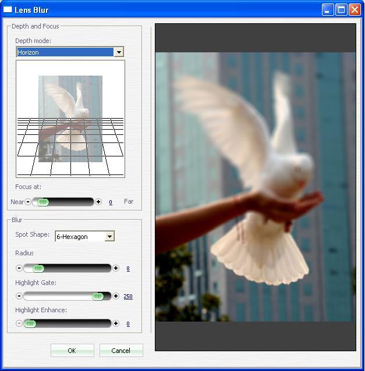Click the "Focus at:" label
365x371 pixels.
(28, 187)
